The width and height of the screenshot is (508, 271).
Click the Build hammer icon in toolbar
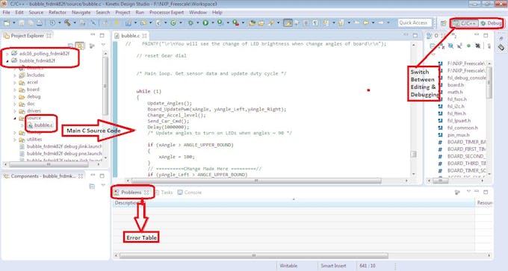(x=67, y=22)
